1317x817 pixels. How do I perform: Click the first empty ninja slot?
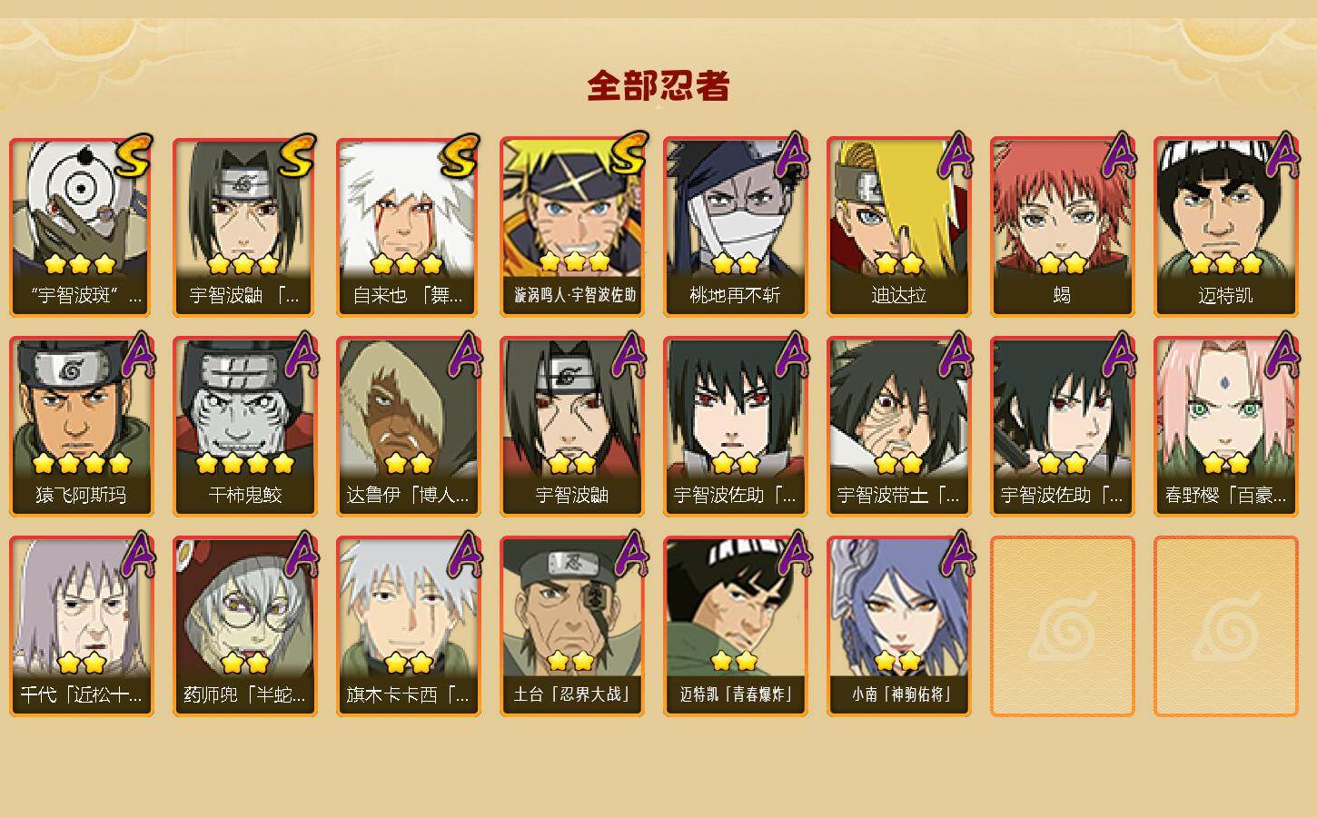pos(1063,626)
